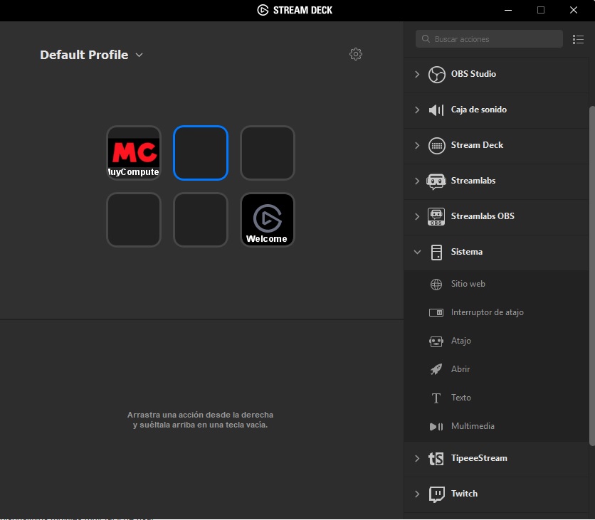
Task: Click the Welcome key
Action: coord(267,220)
